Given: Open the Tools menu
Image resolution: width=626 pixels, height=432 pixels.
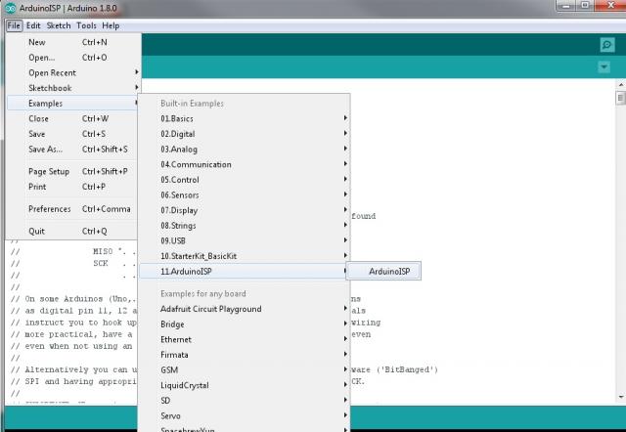Looking at the screenshot, I should click(x=86, y=25).
